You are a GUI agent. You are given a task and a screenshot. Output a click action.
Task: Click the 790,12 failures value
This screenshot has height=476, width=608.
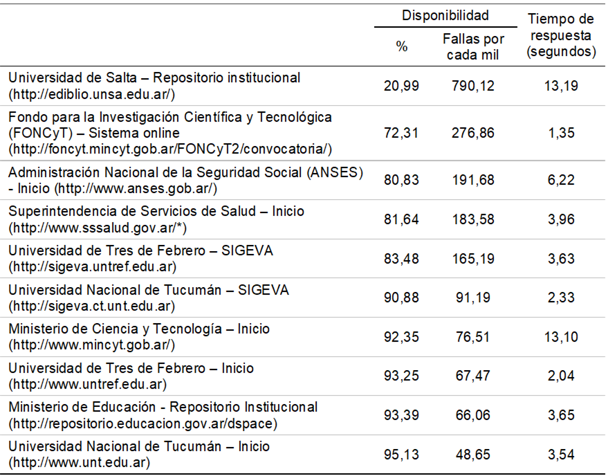point(474,86)
